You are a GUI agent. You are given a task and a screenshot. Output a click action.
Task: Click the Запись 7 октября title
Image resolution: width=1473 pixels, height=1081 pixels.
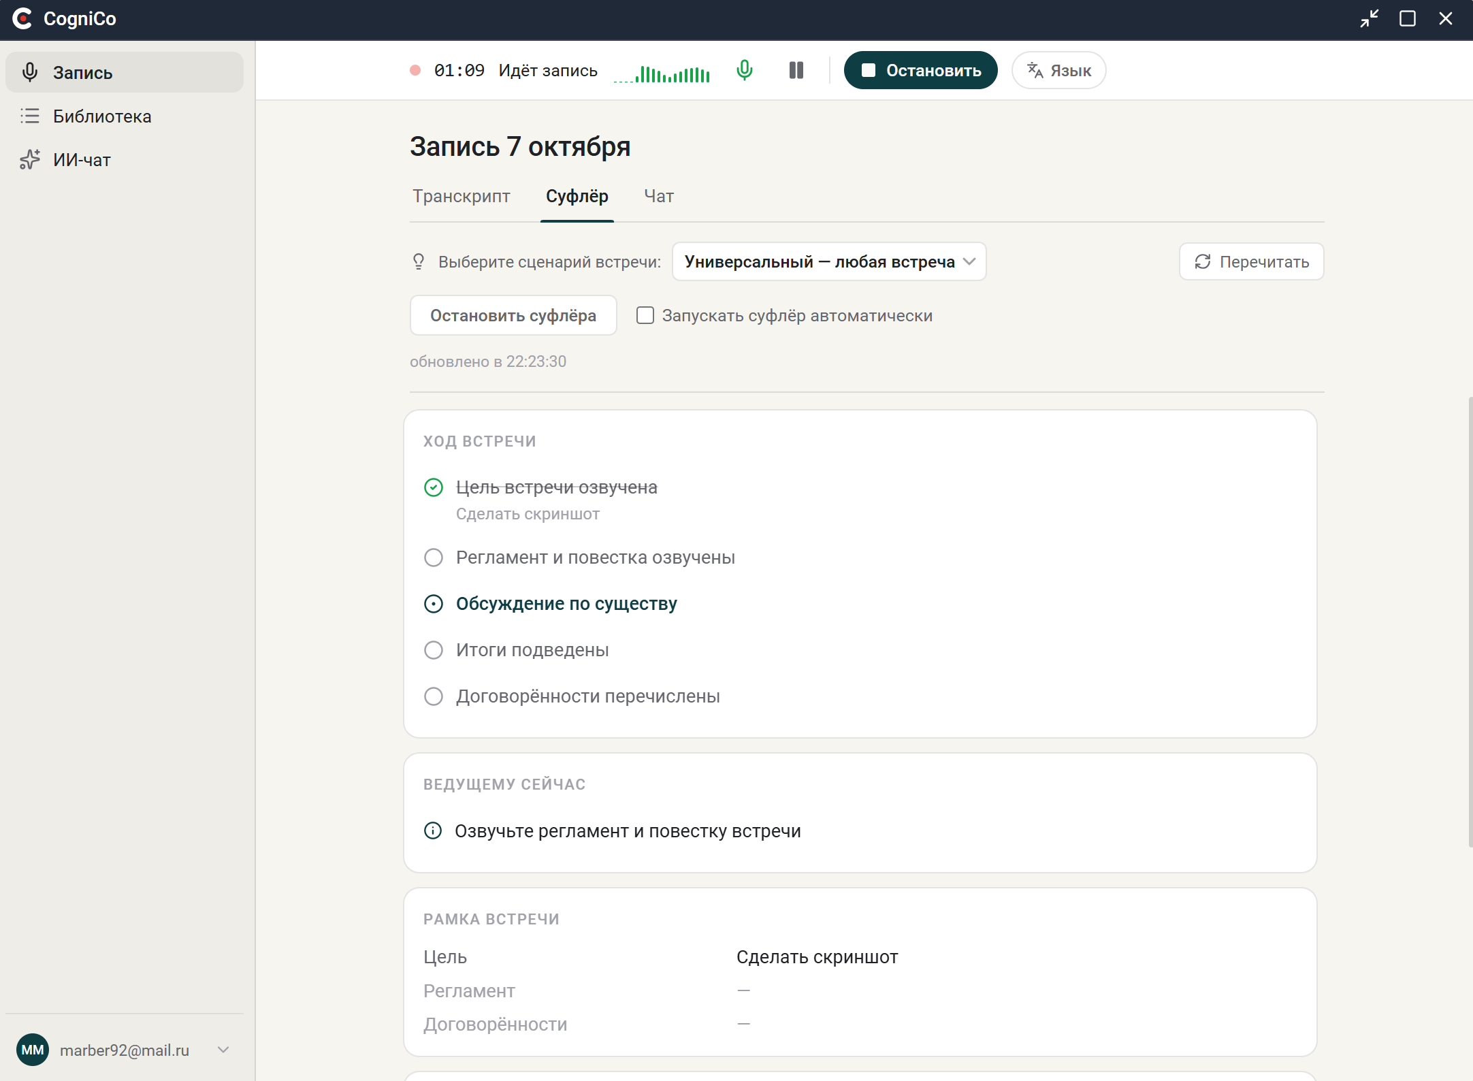coord(520,146)
